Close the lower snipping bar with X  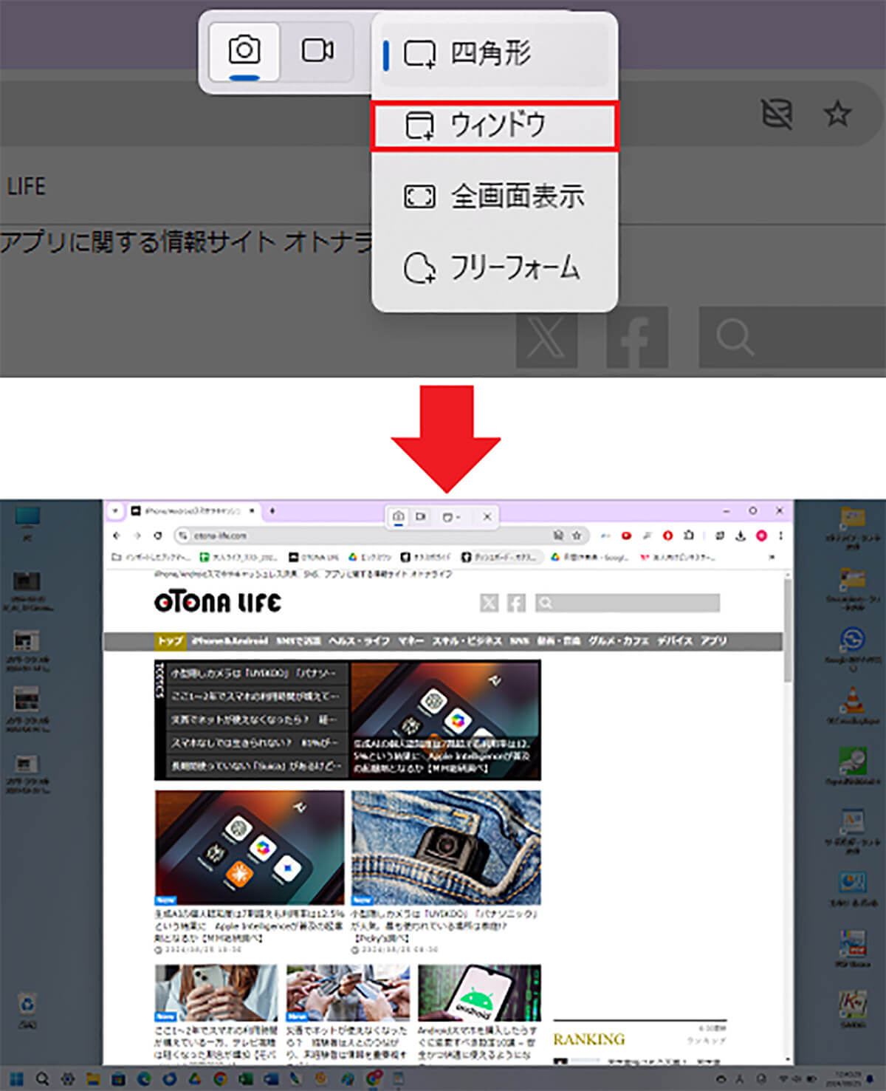(x=487, y=517)
